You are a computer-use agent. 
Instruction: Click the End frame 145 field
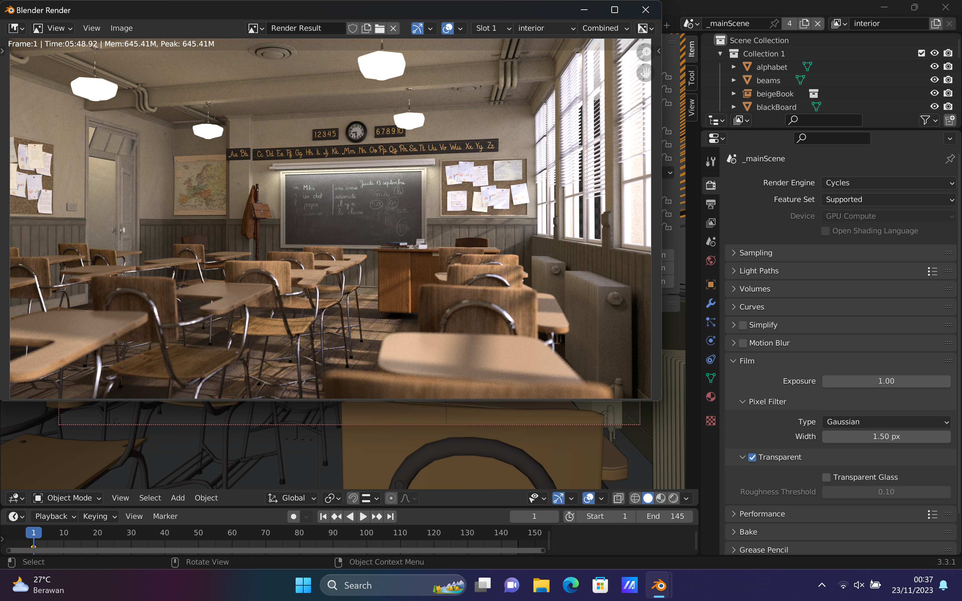coord(665,516)
